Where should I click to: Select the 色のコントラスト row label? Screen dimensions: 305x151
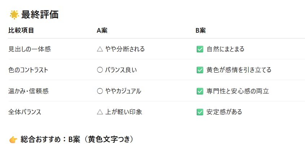[x=28, y=70]
